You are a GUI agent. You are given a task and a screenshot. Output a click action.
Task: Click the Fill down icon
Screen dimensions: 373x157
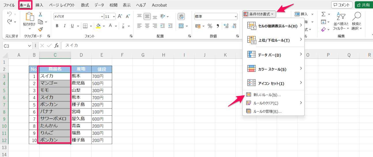point(323,22)
